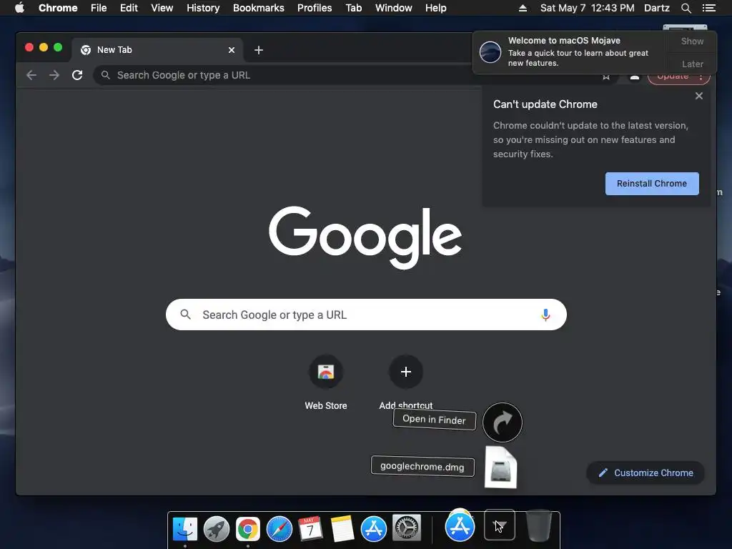Open the Apple menu

[19, 8]
